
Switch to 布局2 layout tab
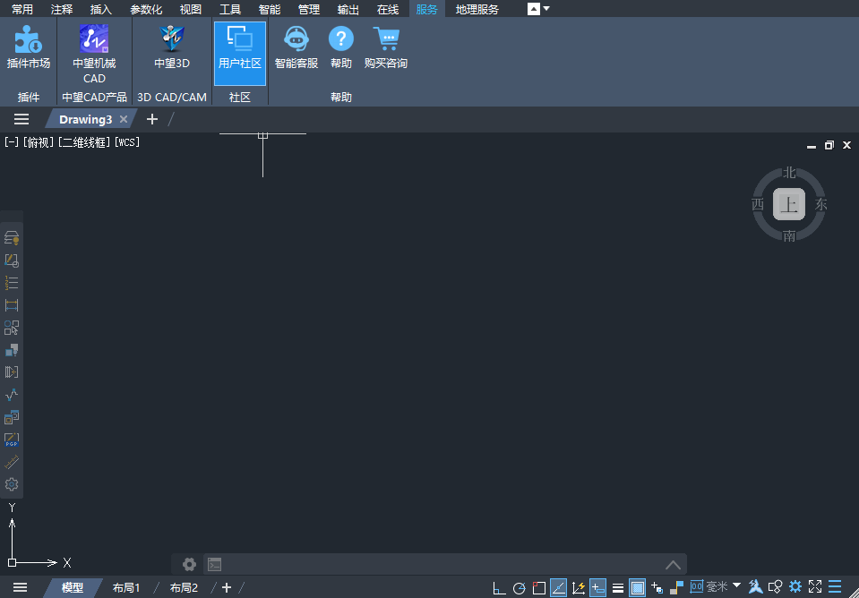coord(184,587)
